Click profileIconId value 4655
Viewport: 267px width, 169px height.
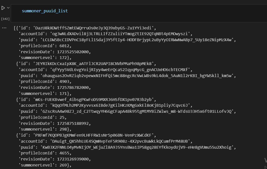(x=64, y=153)
